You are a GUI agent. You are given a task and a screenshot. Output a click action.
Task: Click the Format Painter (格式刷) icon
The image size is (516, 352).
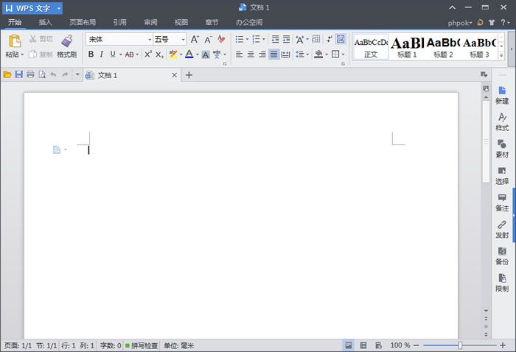click(x=67, y=42)
